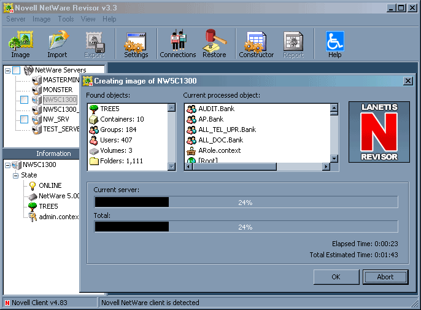Collapse the NW5C1300 Information node
421x310 pixels.
pos(8,165)
